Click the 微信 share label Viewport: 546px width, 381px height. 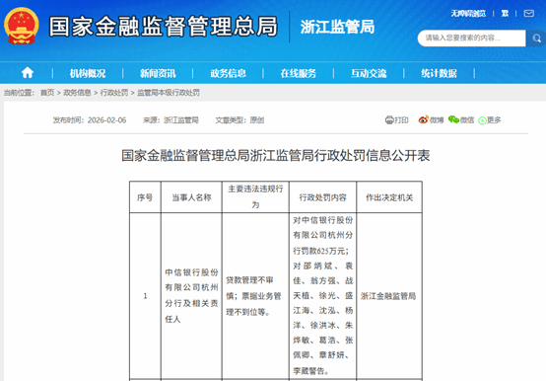[x=467, y=120]
